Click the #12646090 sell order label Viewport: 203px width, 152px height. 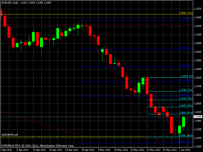10,135
